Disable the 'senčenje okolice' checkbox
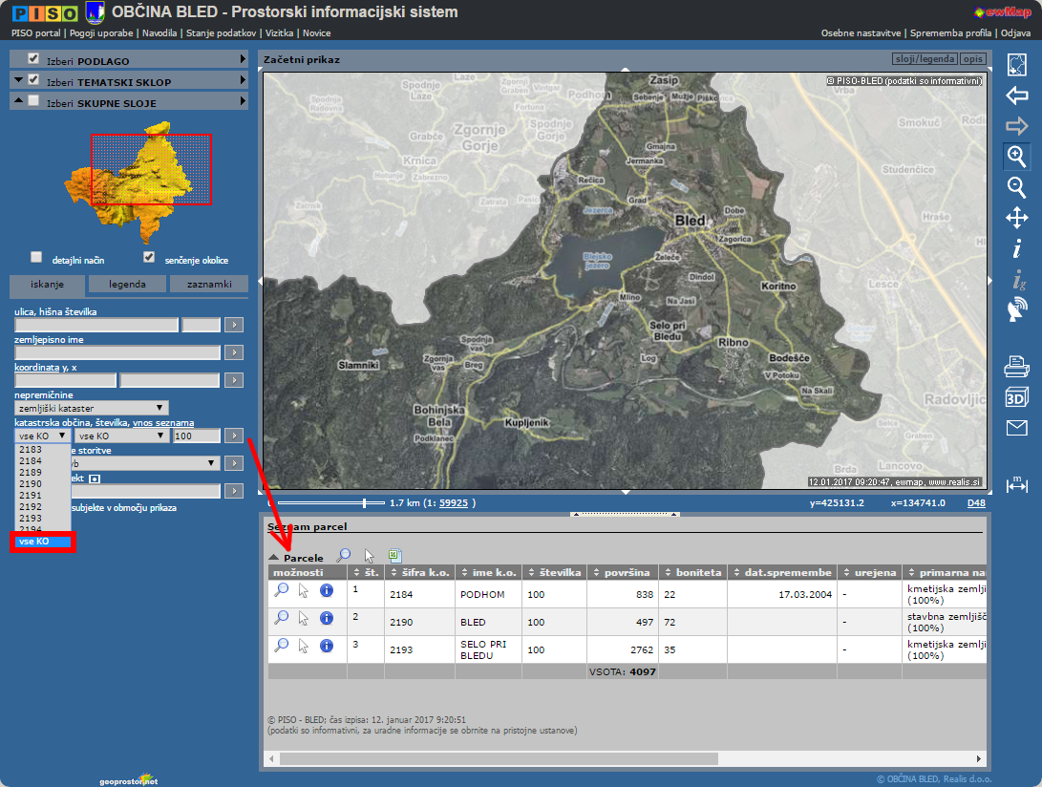Viewport: 1042px width, 787px height. tap(149, 258)
